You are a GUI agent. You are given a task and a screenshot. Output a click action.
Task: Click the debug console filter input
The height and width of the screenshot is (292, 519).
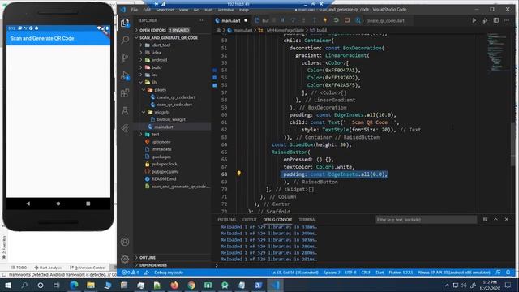click(x=427, y=220)
